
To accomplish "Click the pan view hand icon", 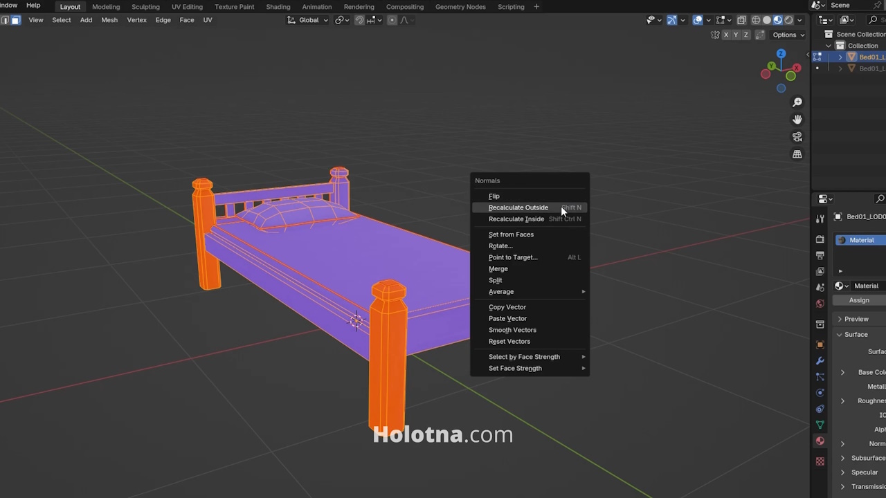I will [797, 120].
